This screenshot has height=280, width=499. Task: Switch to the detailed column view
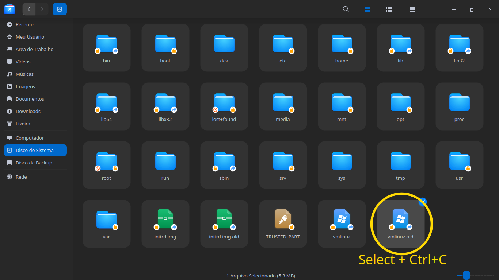pos(412,9)
